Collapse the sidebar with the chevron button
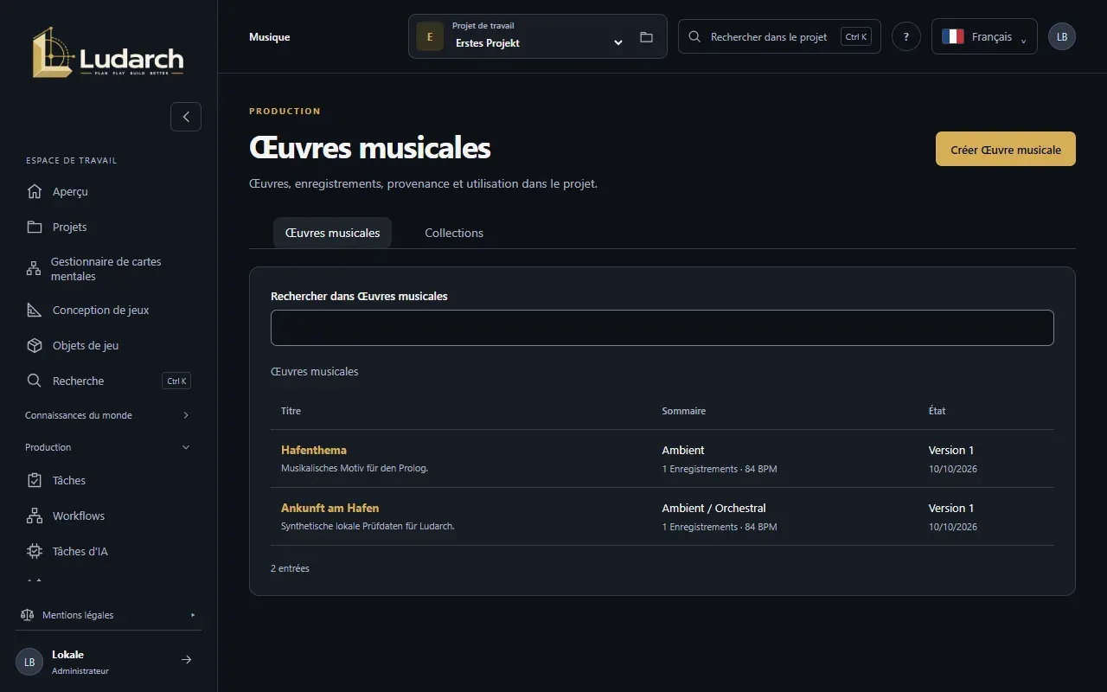The image size is (1107, 692). (186, 117)
